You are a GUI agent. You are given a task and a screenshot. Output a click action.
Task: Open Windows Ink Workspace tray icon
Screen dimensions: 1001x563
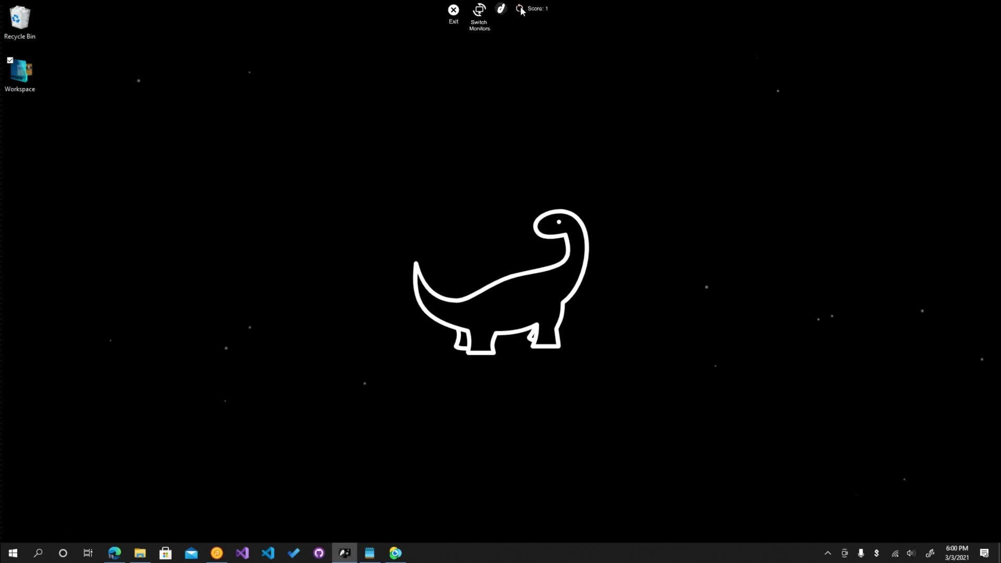[x=930, y=553]
